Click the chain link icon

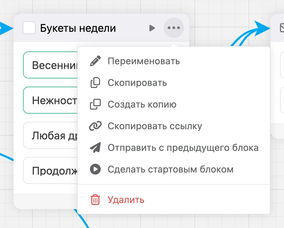point(95,126)
